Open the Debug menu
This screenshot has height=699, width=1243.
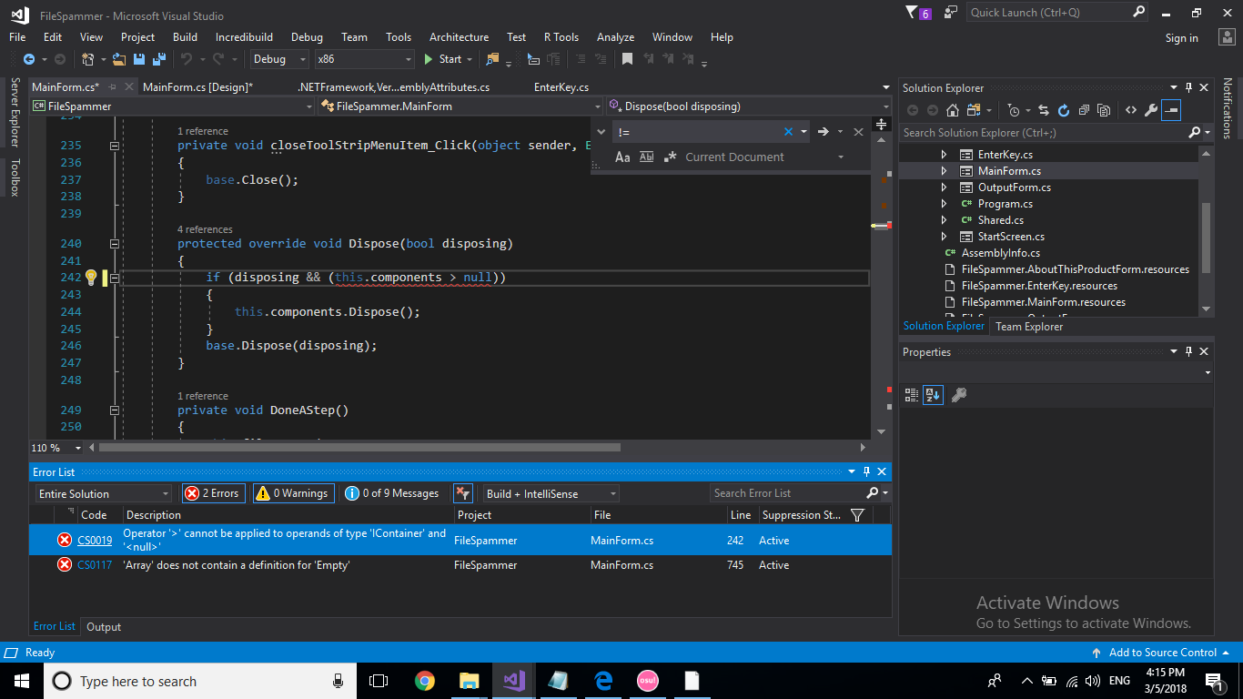click(307, 37)
